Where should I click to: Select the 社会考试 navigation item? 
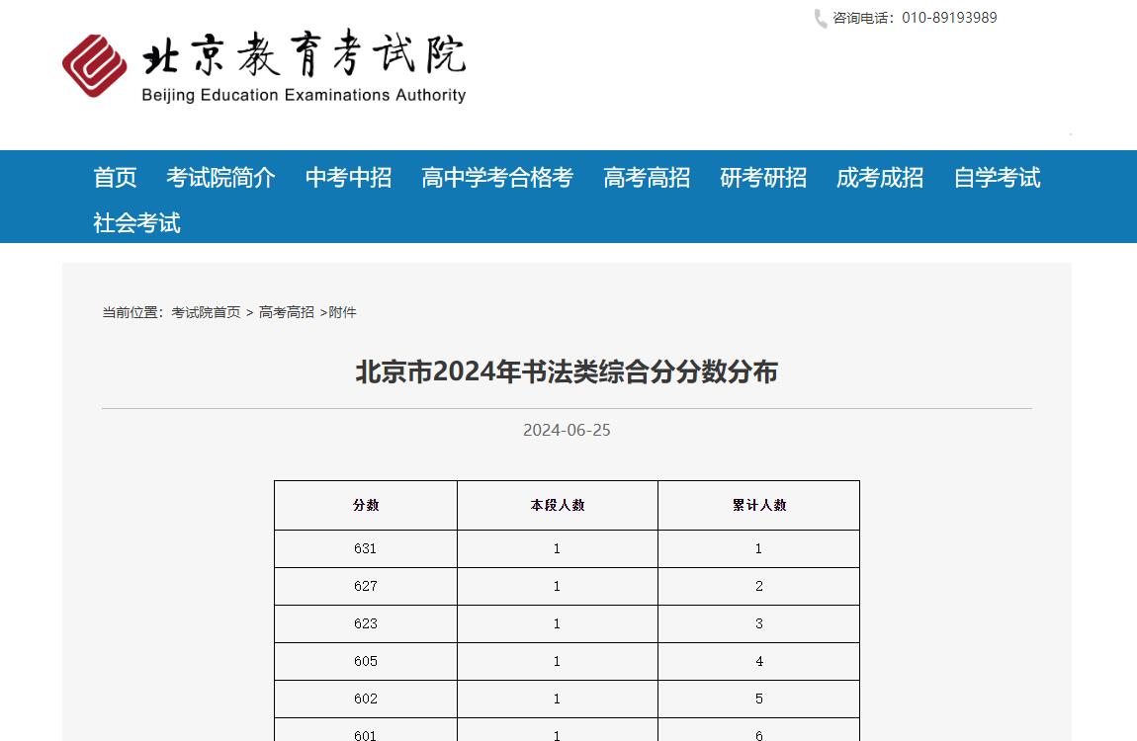[x=135, y=222]
